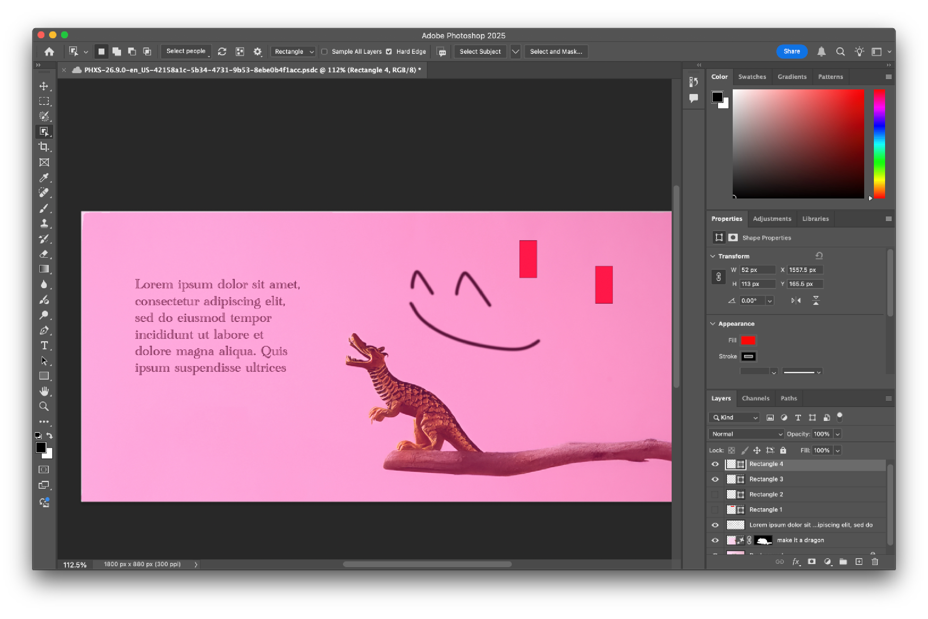Select the Type tool
This screenshot has height=619, width=928.
pos(44,346)
